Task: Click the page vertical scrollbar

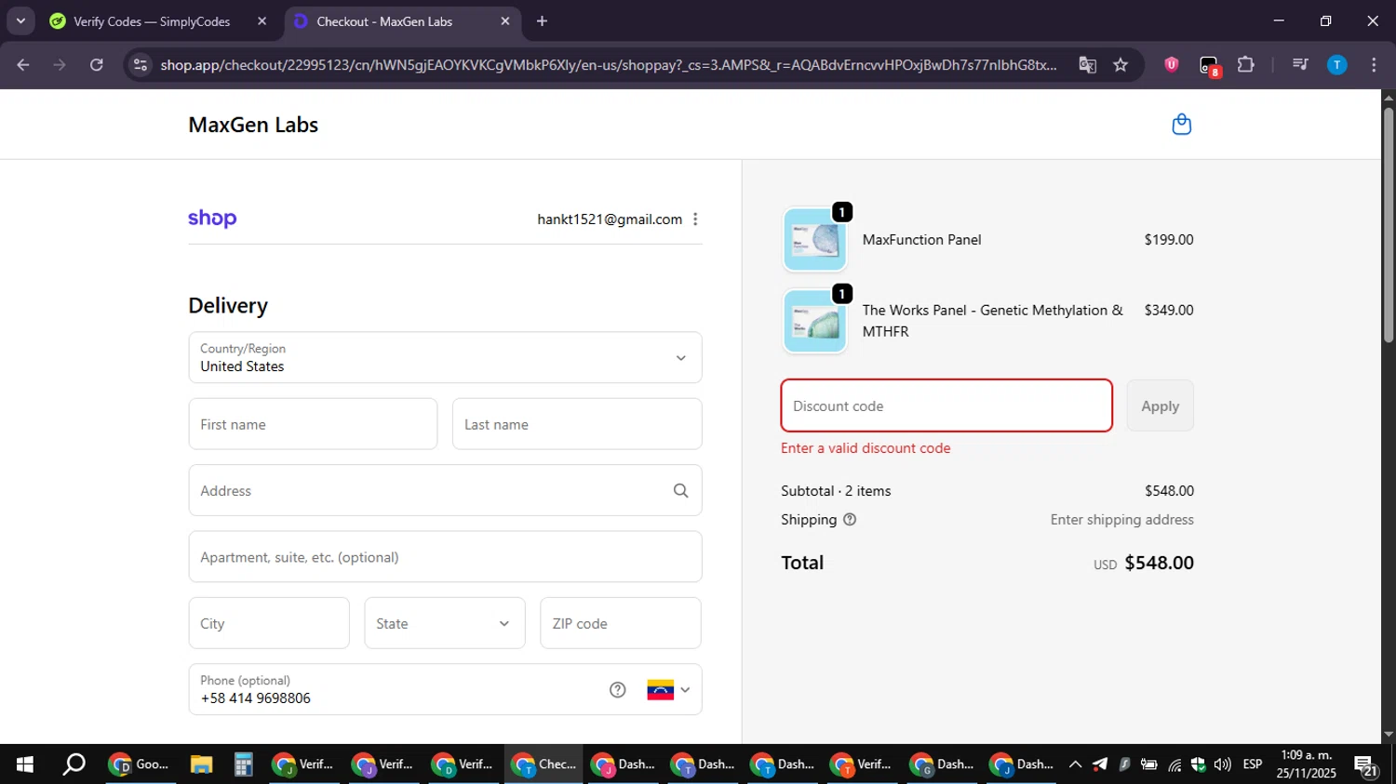Action: point(1389,224)
